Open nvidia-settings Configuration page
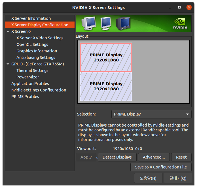 (x=39, y=90)
